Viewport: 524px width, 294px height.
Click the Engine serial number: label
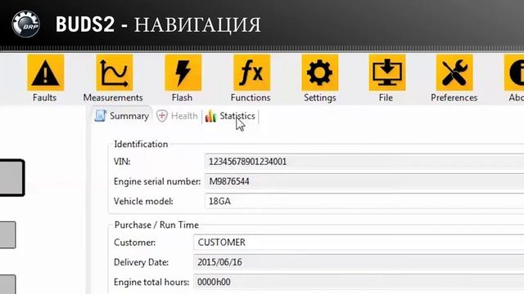(157, 181)
